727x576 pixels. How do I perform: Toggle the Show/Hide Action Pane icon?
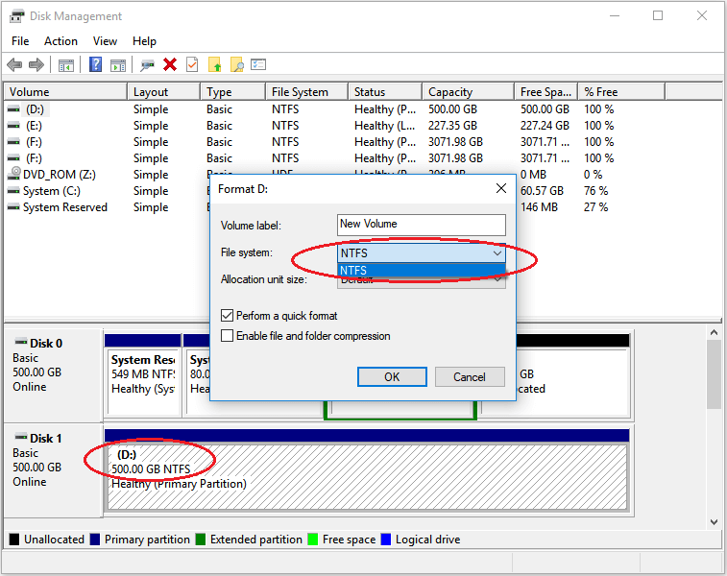[x=118, y=65]
